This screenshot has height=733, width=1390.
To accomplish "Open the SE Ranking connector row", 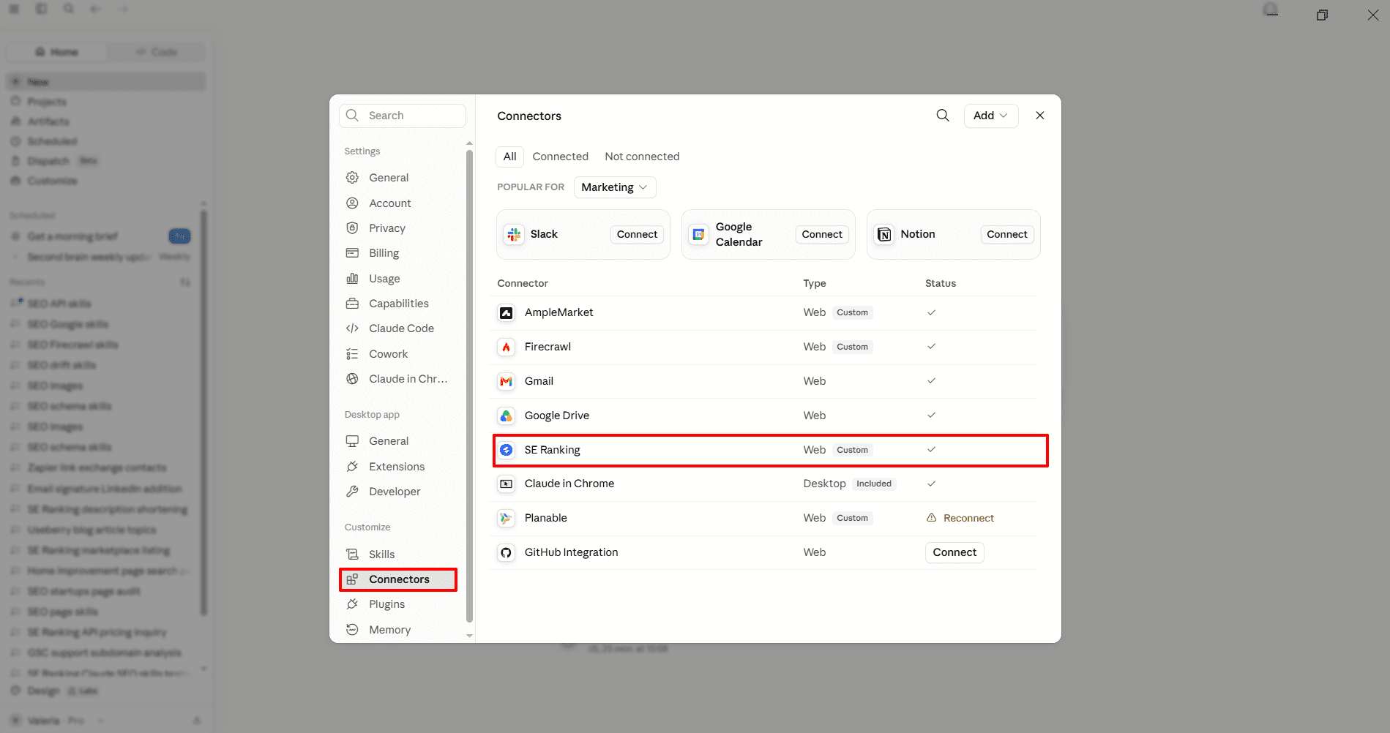I will [763, 450].
